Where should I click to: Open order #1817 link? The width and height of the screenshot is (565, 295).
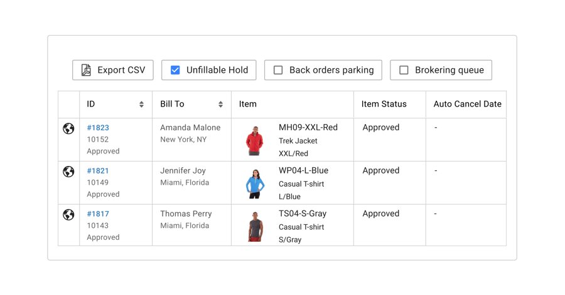point(98,214)
